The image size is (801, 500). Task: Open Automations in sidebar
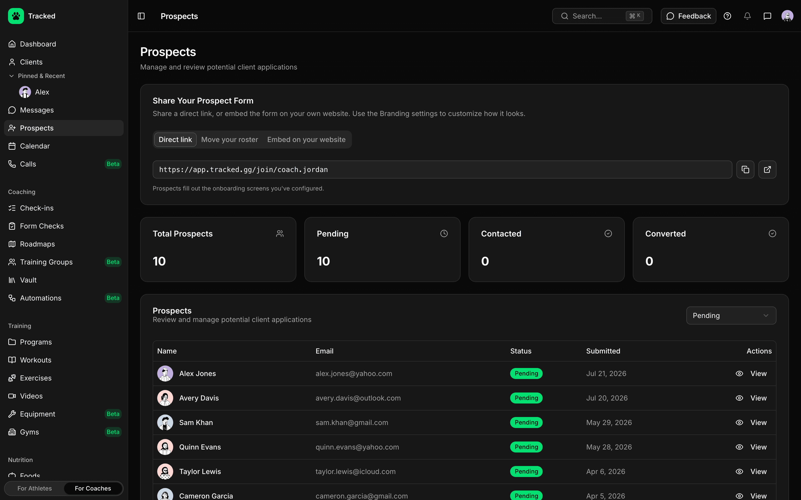point(64,298)
